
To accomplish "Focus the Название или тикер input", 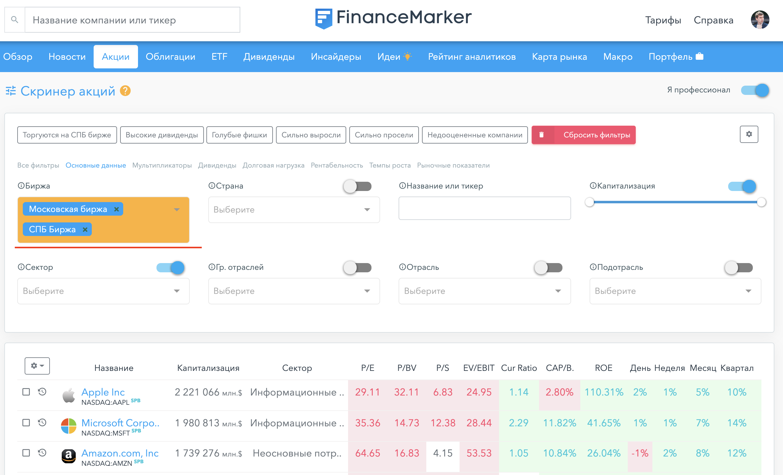I will [485, 208].
